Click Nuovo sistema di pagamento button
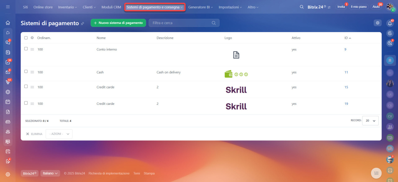This screenshot has width=398, height=182. (x=118, y=23)
